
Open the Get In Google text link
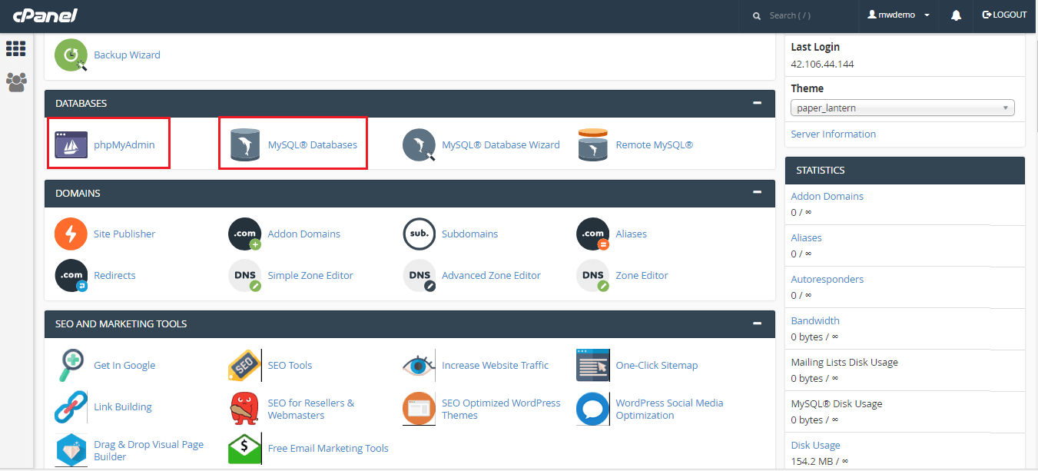tap(124, 365)
